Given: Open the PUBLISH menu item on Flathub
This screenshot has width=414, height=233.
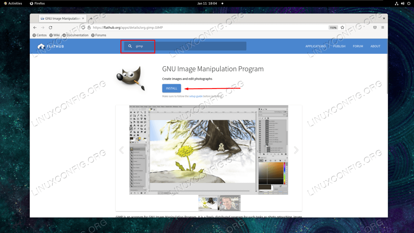Looking at the screenshot, I should (339, 46).
